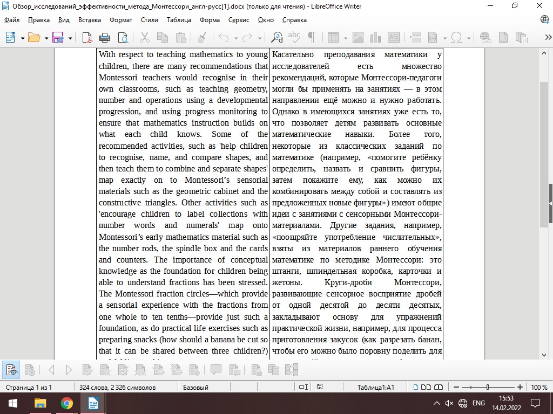
Task: Click the Paste clipboard icon
Action: [x=181, y=37]
